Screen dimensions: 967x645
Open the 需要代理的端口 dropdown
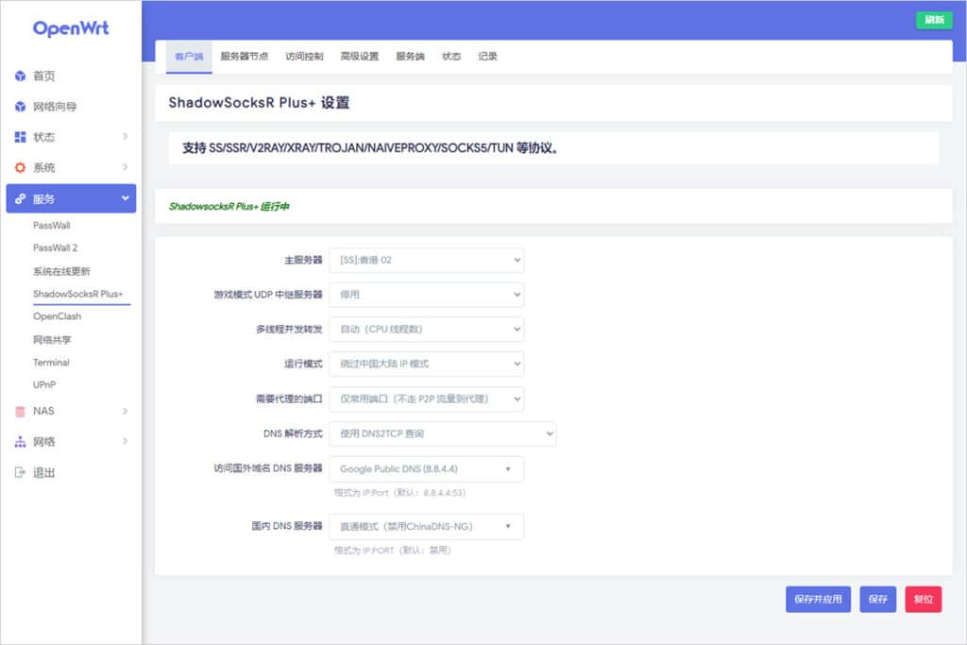pyautogui.click(x=427, y=399)
